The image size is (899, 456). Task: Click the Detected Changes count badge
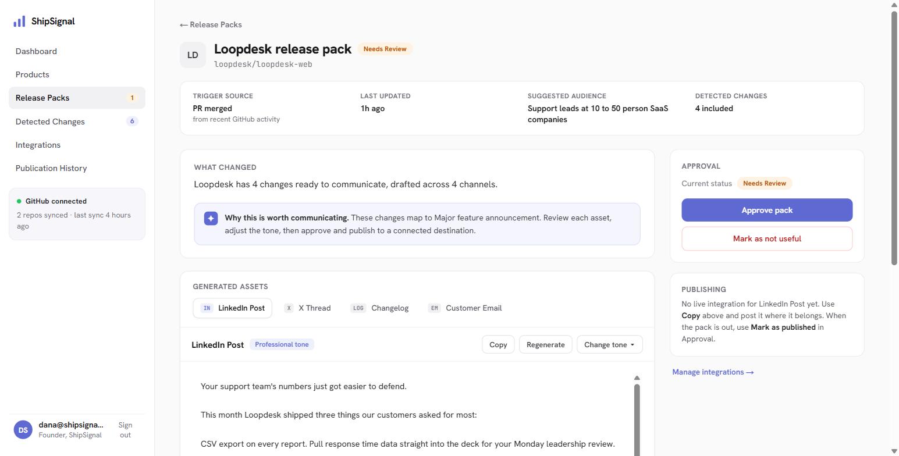[132, 122]
